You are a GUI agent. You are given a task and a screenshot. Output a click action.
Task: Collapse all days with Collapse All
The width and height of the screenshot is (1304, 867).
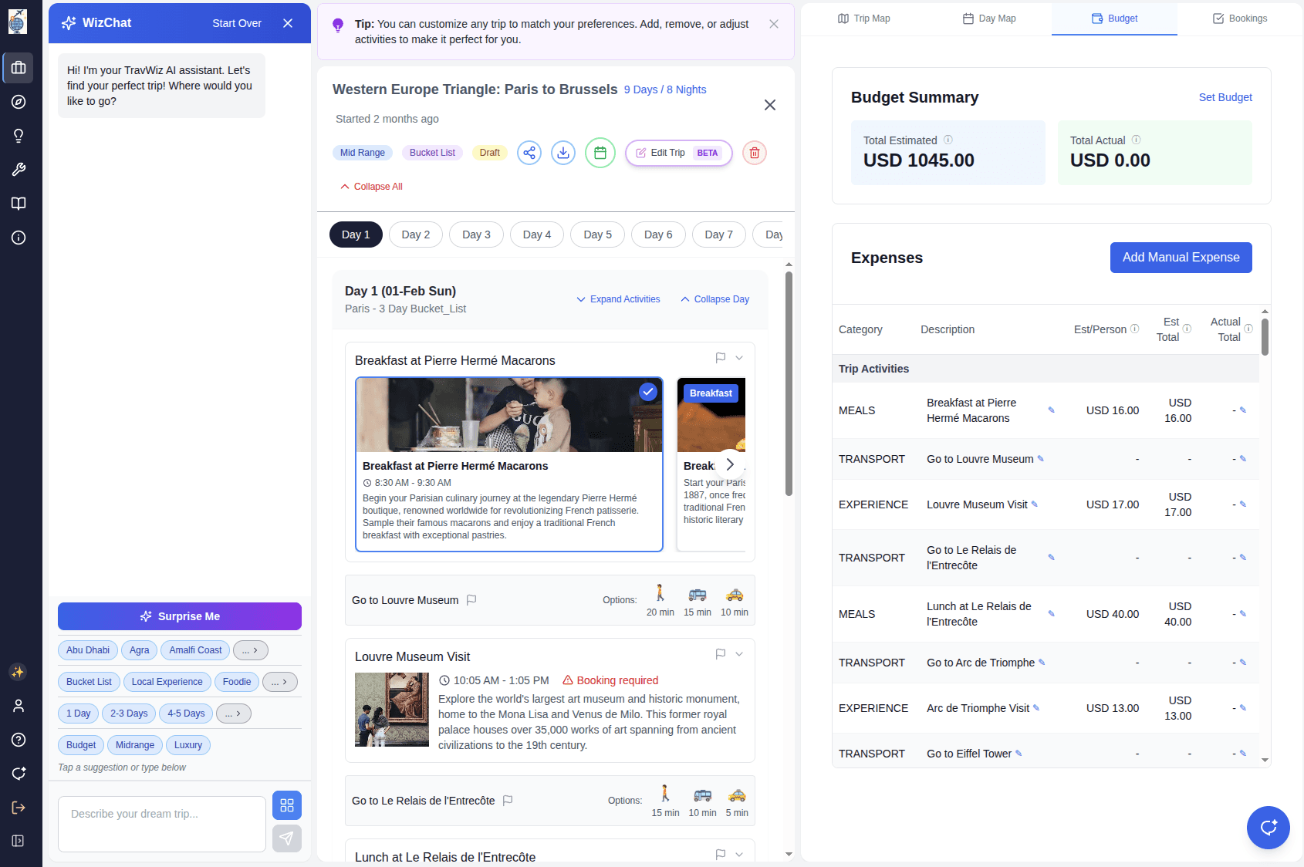(x=372, y=187)
